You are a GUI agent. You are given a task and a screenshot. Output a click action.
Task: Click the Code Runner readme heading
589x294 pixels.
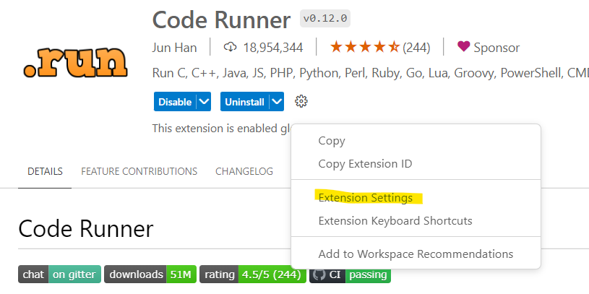point(86,228)
